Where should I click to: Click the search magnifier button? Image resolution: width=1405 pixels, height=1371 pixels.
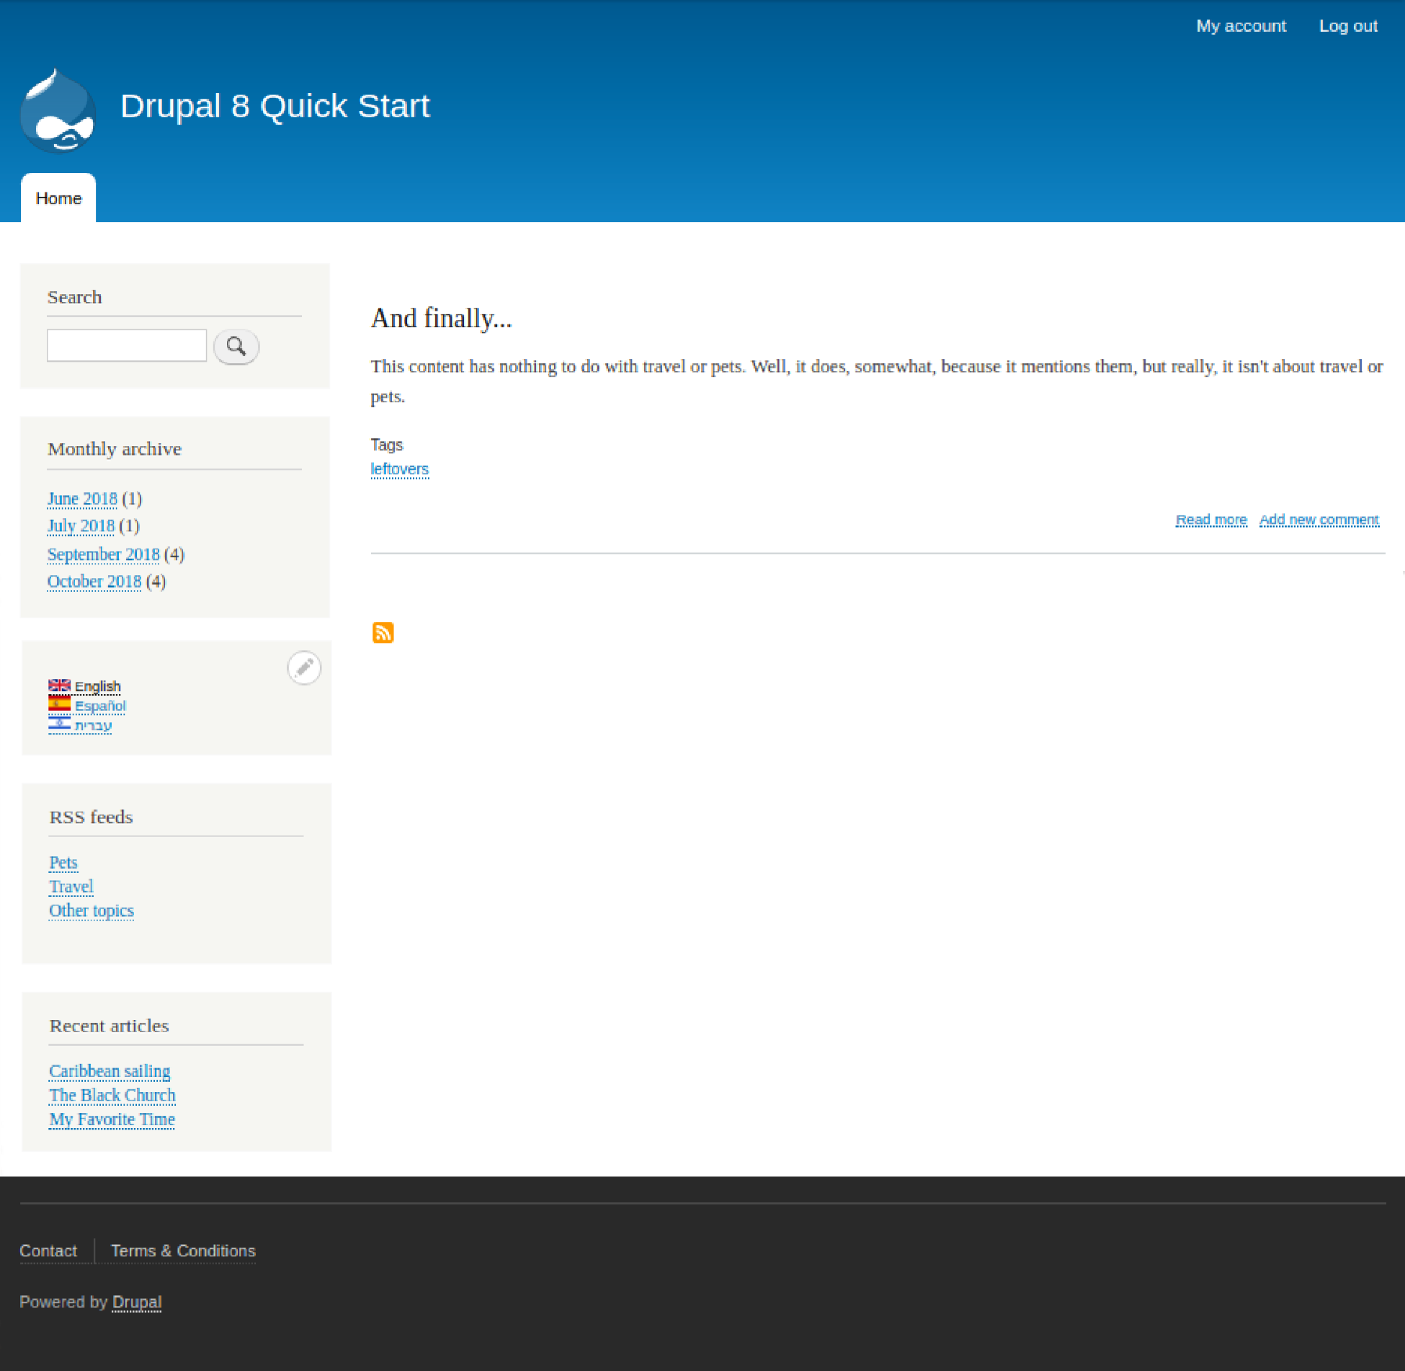[236, 347]
